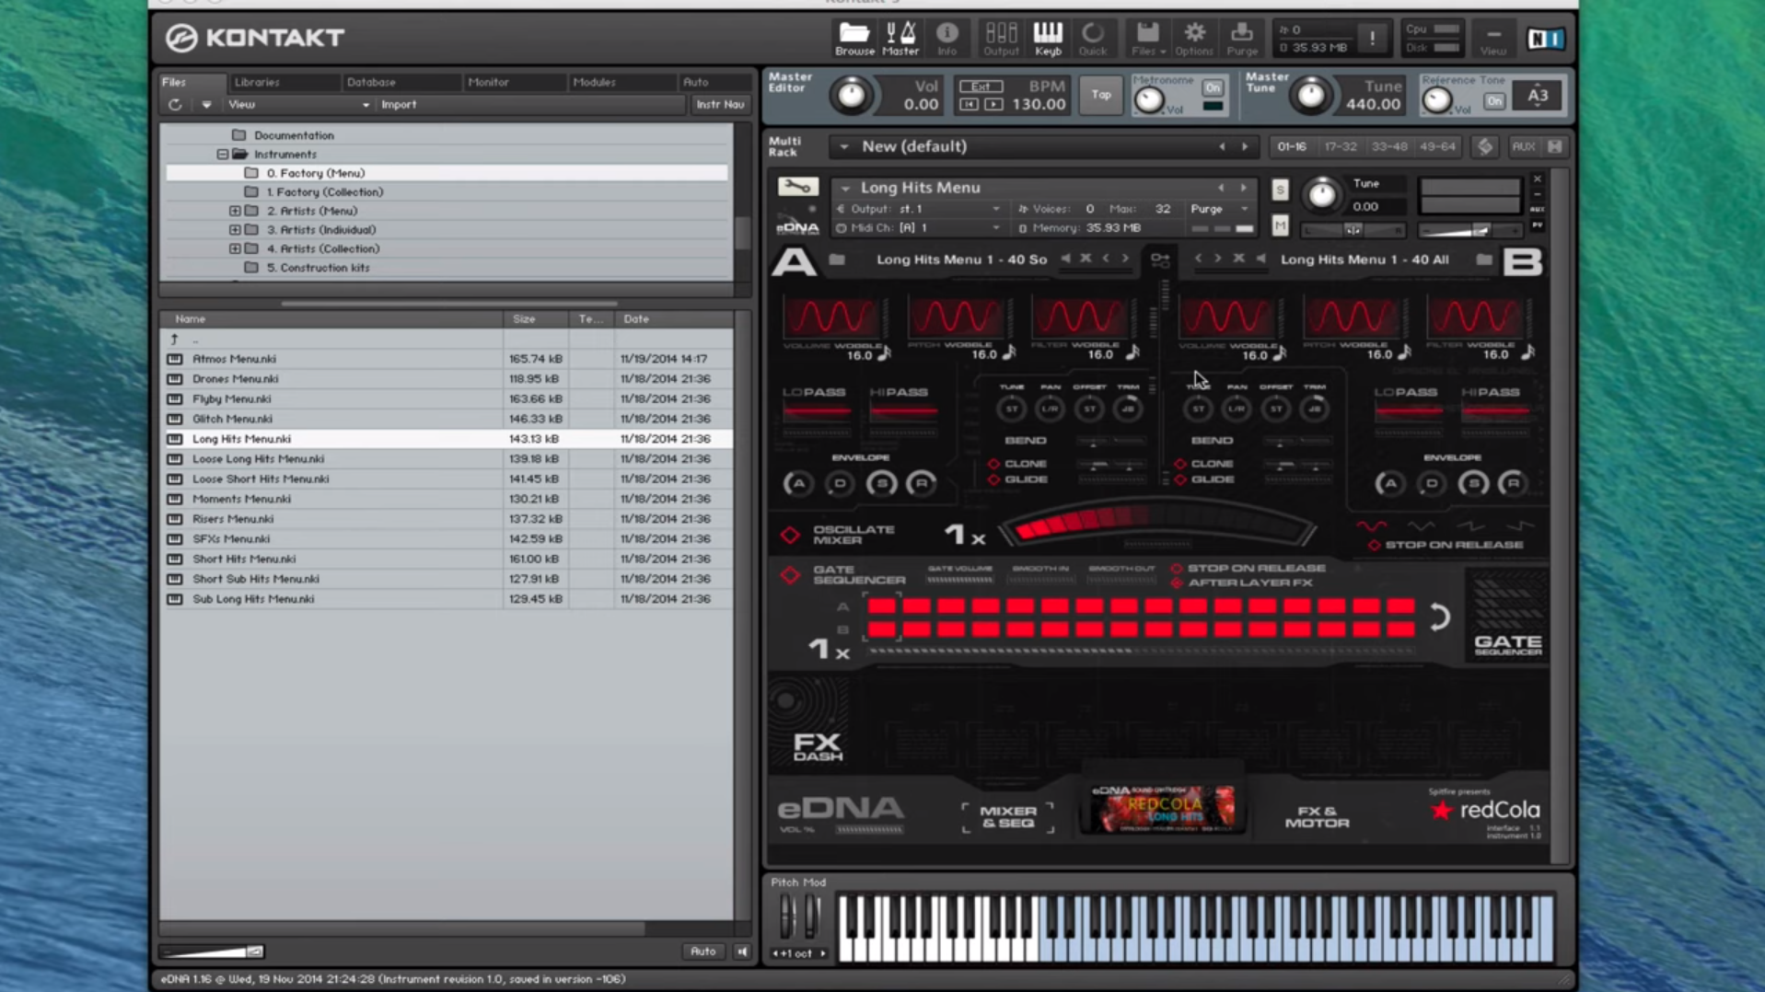Toggle After Layer FX option

[1177, 583]
